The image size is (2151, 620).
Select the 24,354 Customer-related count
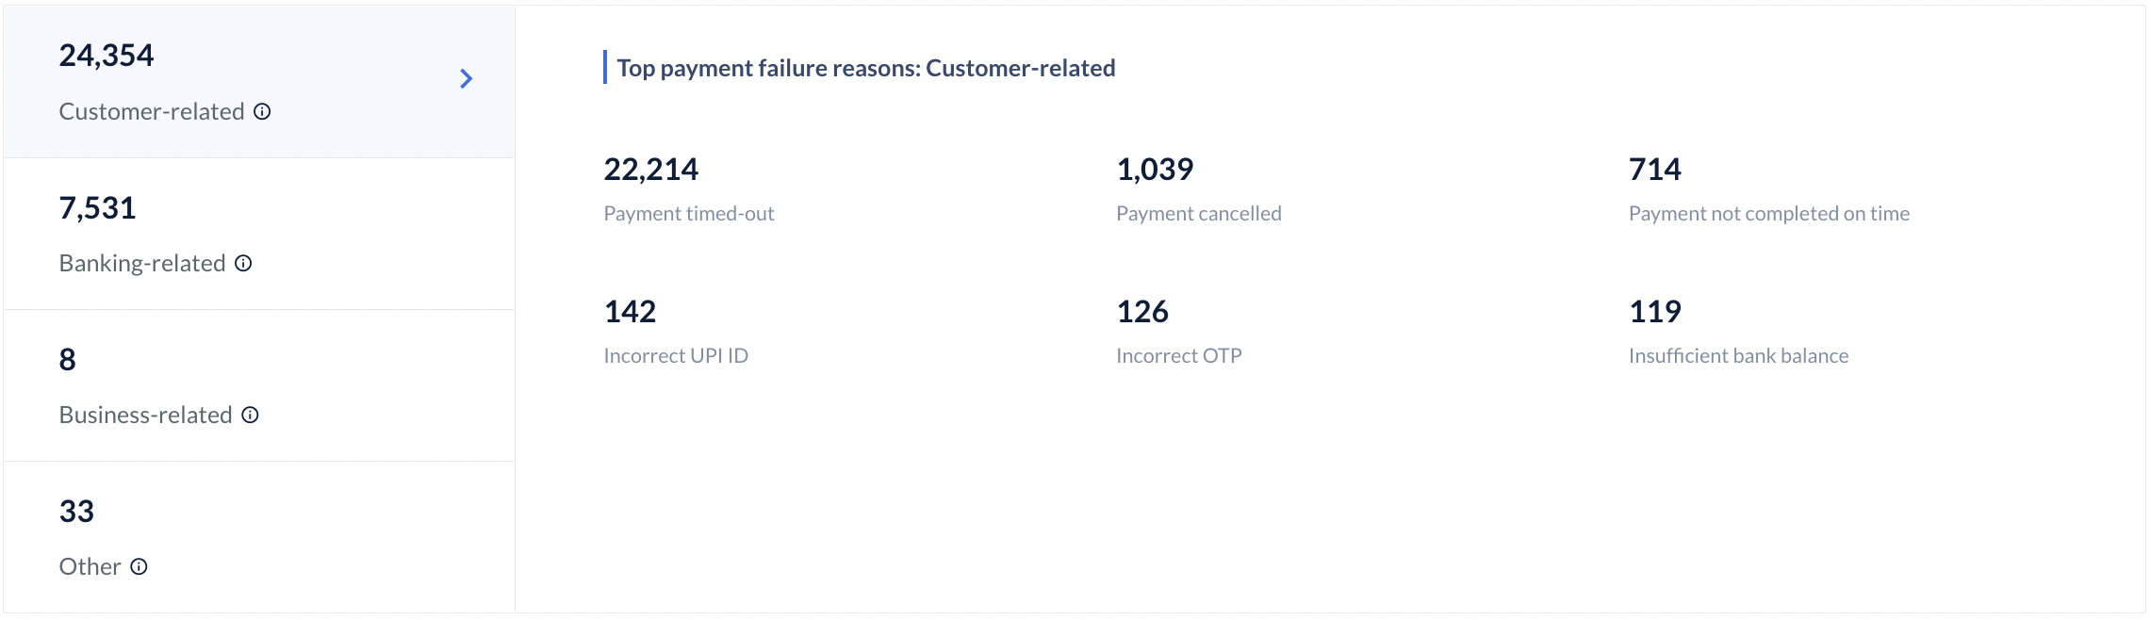[x=107, y=56]
